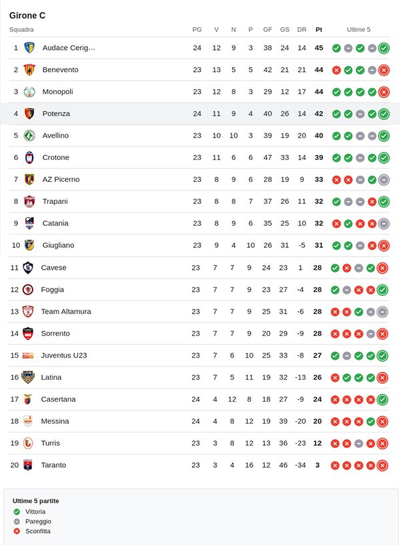
Task: Click the Catania club crest
Action: coord(29,223)
